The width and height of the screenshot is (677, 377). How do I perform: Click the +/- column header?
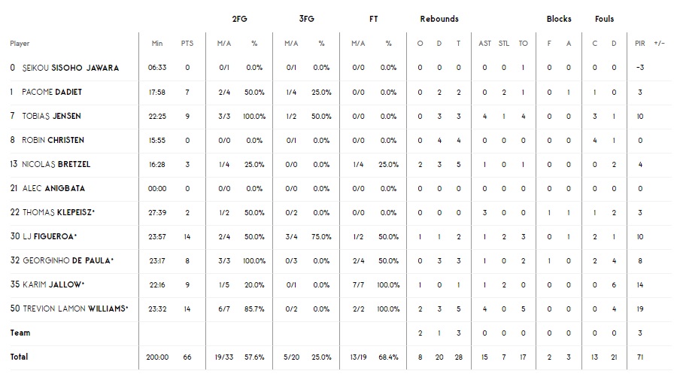pyautogui.click(x=659, y=44)
